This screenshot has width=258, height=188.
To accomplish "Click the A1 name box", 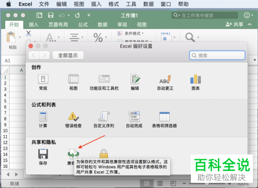I will click(x=13, y=60).
